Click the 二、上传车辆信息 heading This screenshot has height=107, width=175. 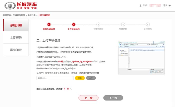[x=48, y=40]
